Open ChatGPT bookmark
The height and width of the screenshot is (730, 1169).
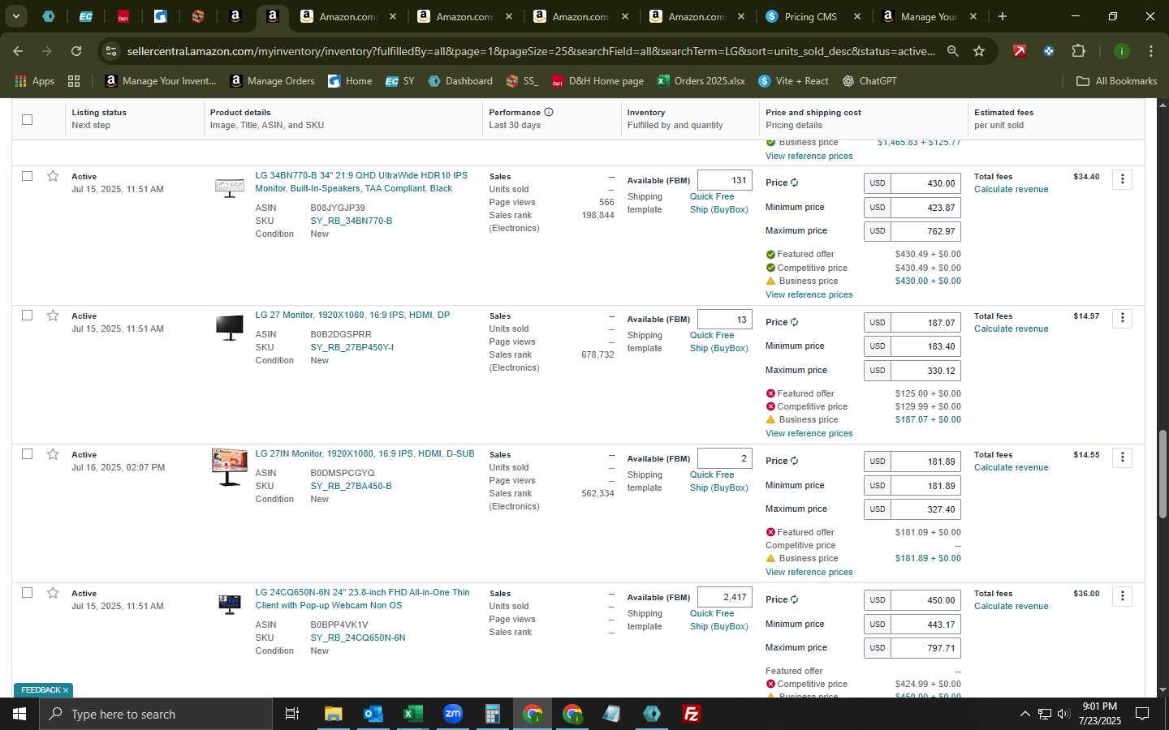click(x=869, y=81)
